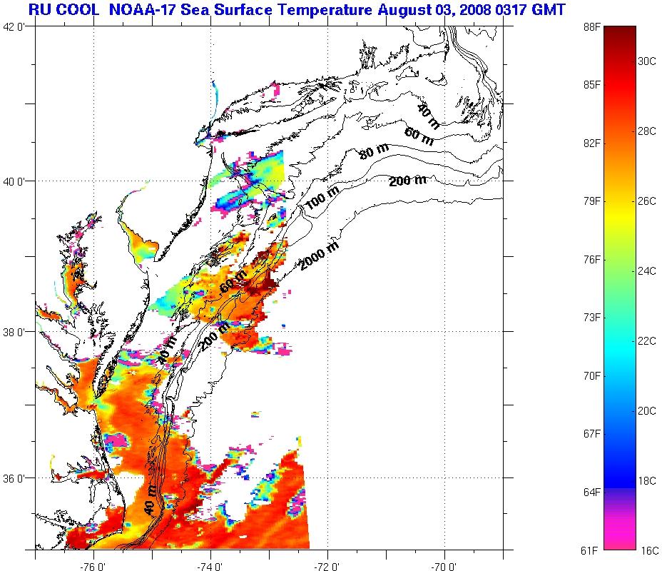Click the cyan band of the color bar
Image resolution: width=662 pixels, height=571 pixels.
[619, 350]
